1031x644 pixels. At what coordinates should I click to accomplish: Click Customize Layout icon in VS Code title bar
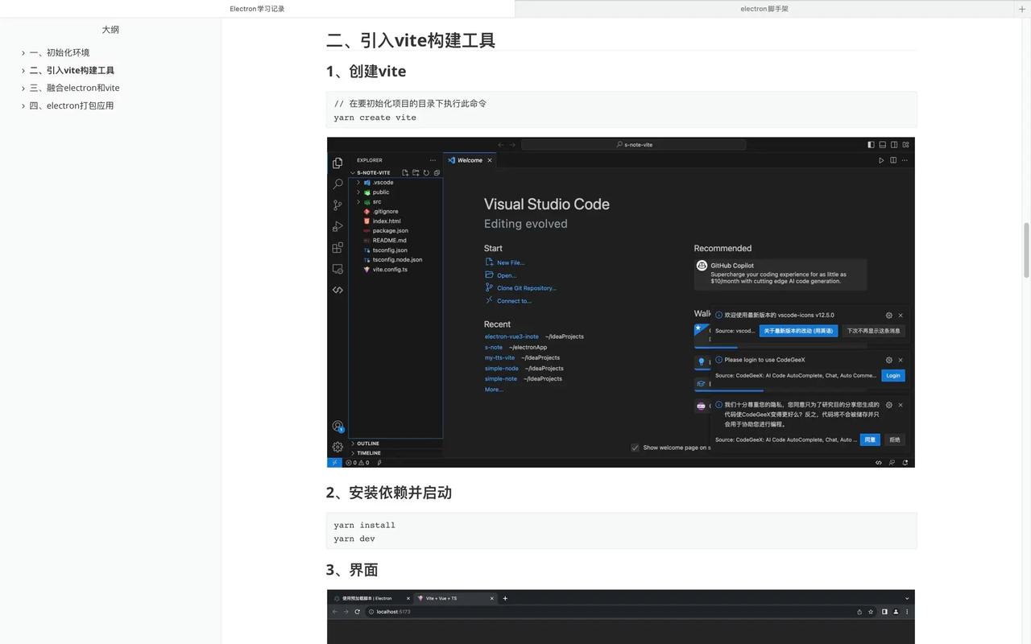907,145
